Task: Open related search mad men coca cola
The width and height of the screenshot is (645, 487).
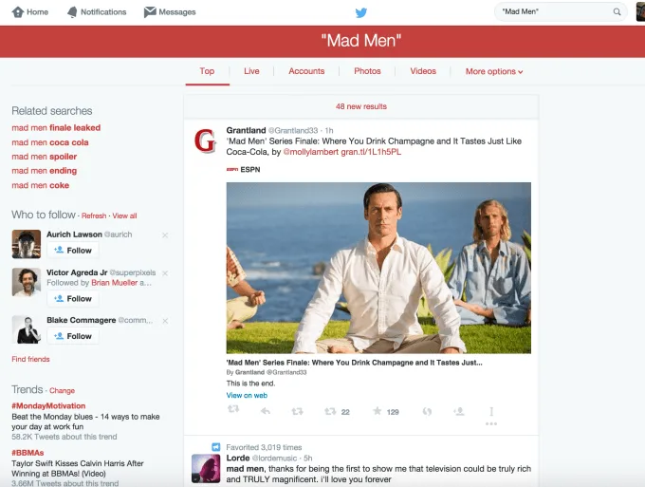Action: [x=50, y=142]
